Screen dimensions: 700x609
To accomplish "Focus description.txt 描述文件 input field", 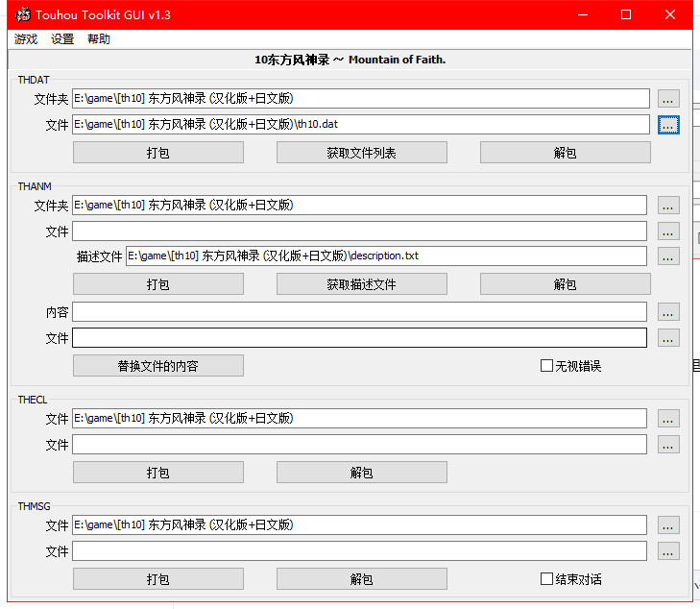I will coord(386,256).
